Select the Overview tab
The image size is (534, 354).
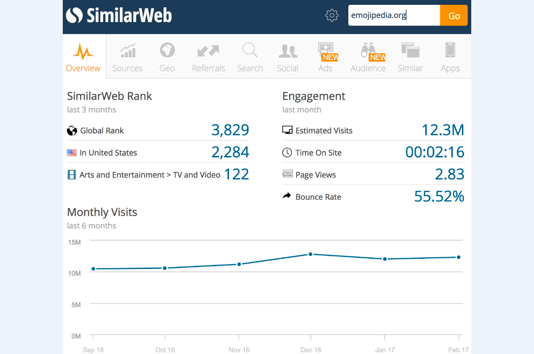83,57
